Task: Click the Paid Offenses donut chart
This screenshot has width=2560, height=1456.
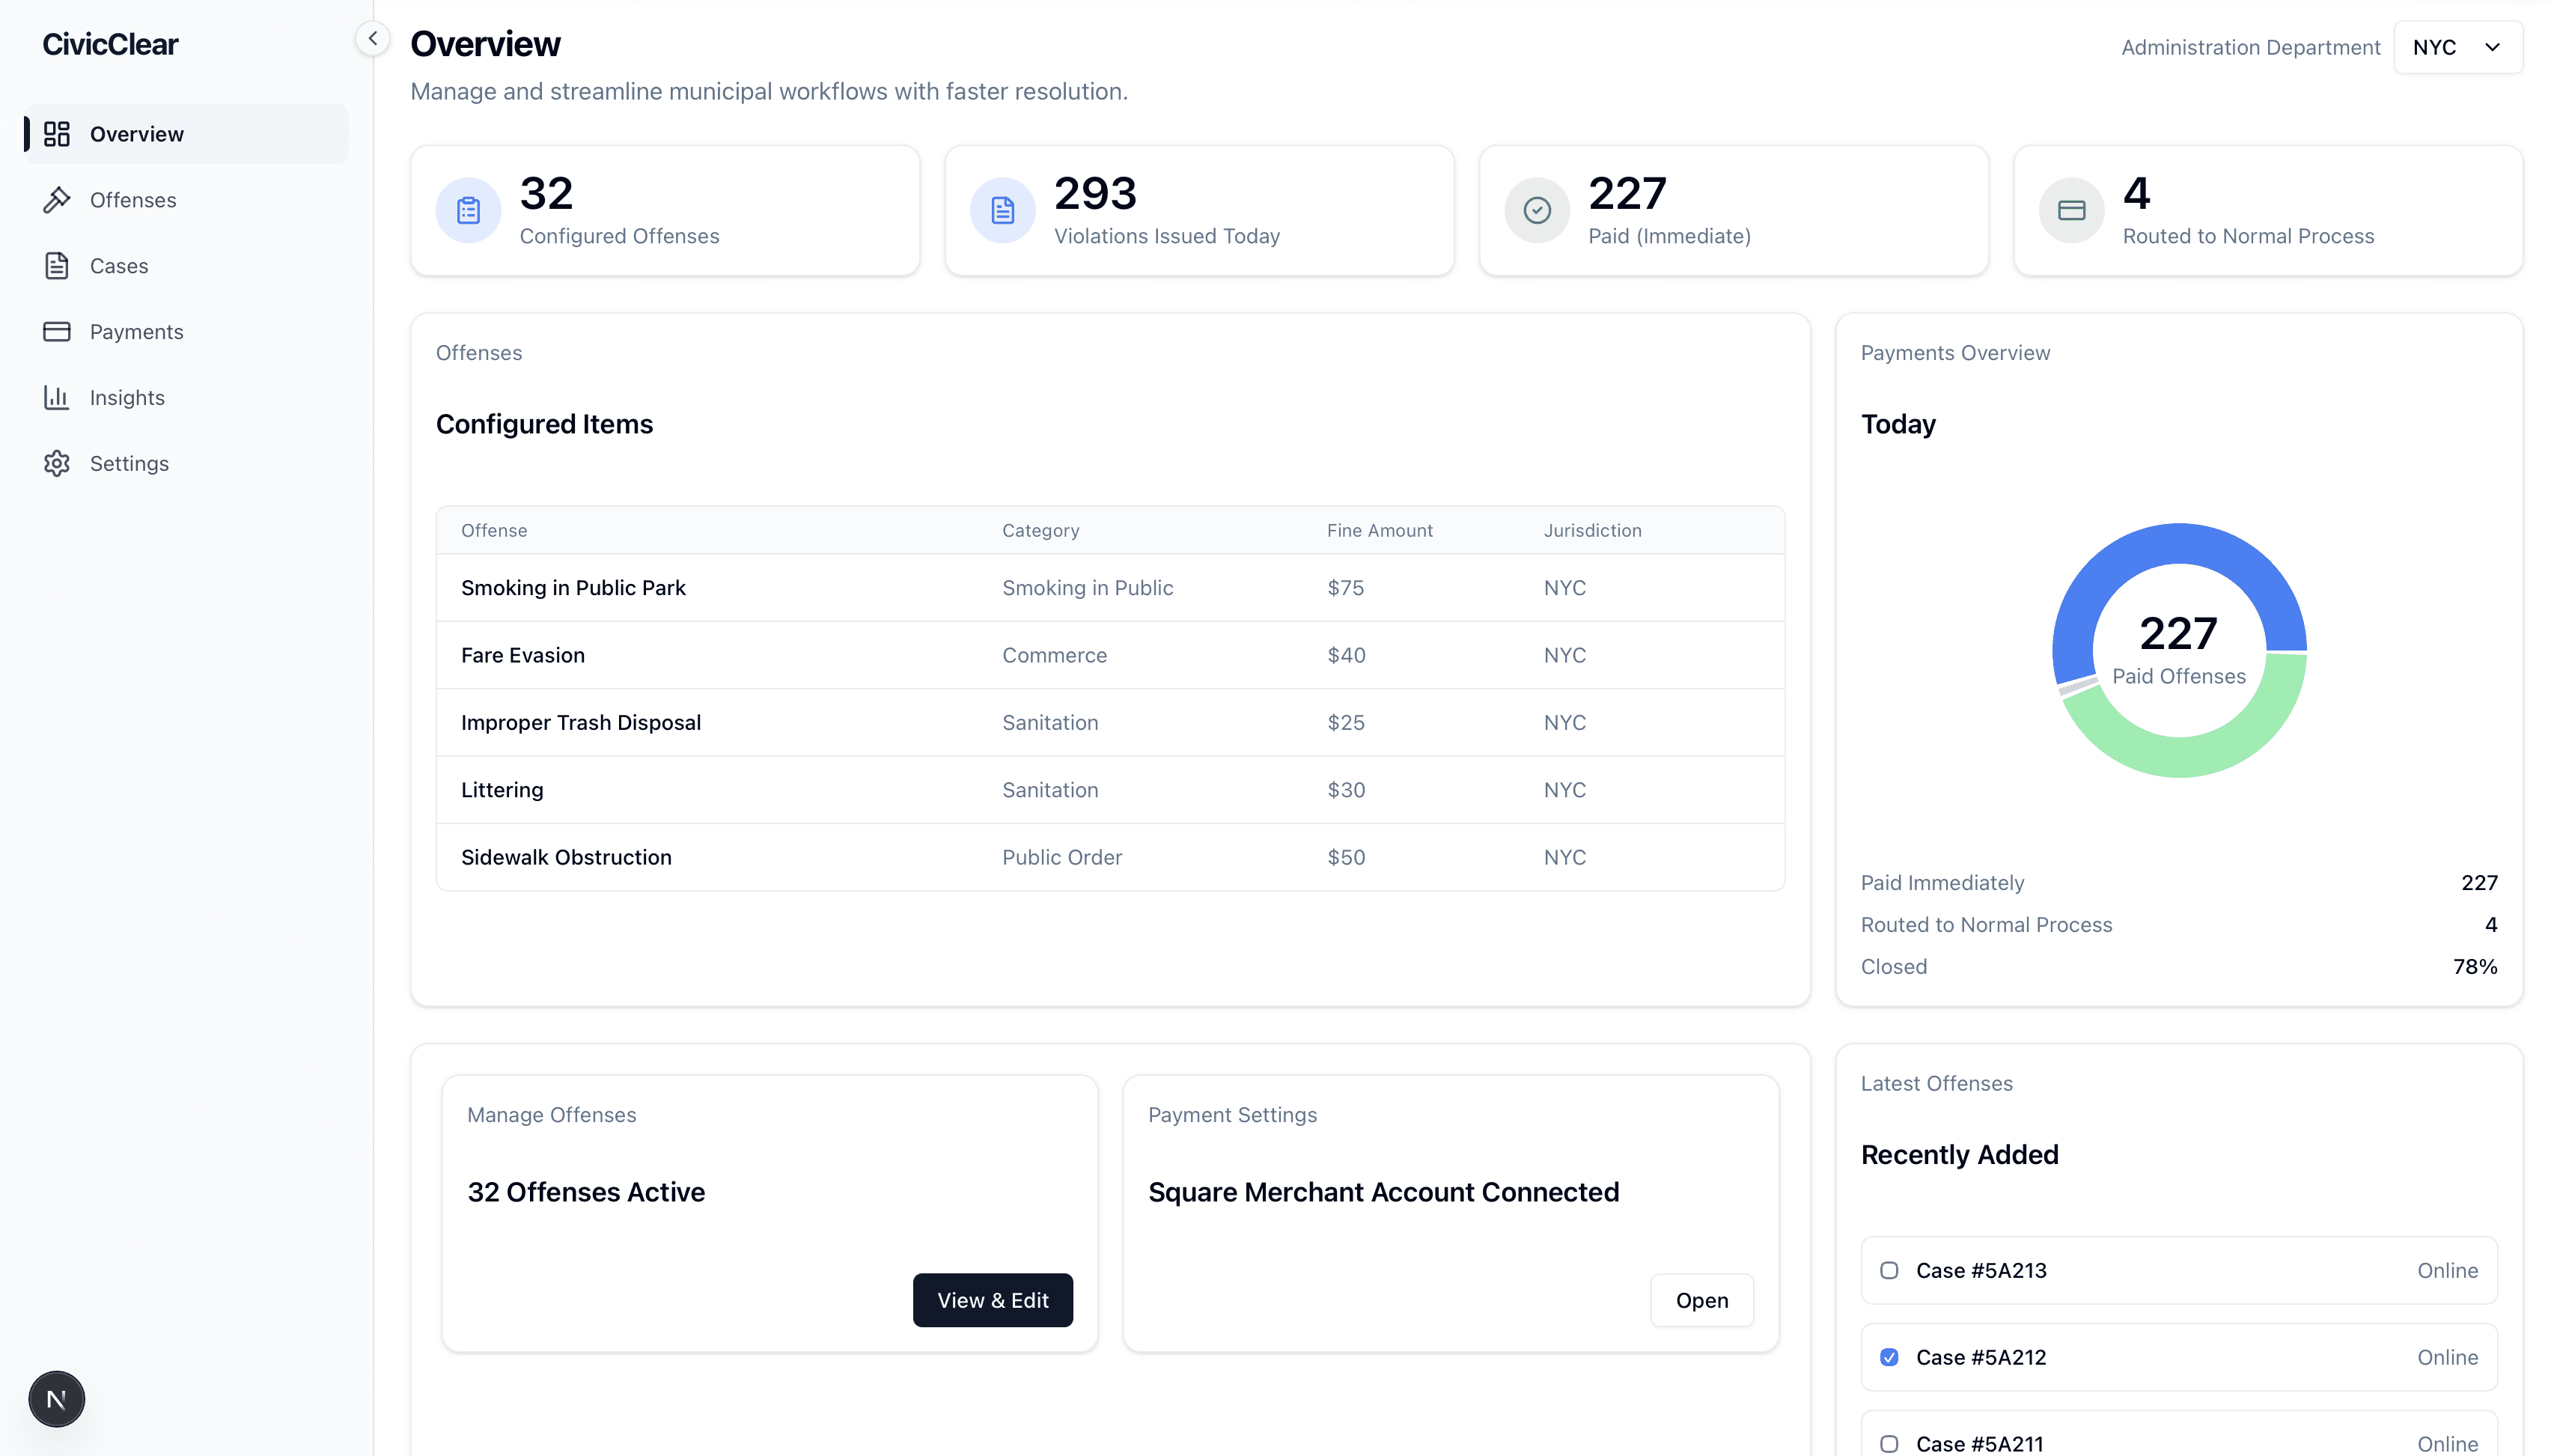Action: [x=2180, y=650]
